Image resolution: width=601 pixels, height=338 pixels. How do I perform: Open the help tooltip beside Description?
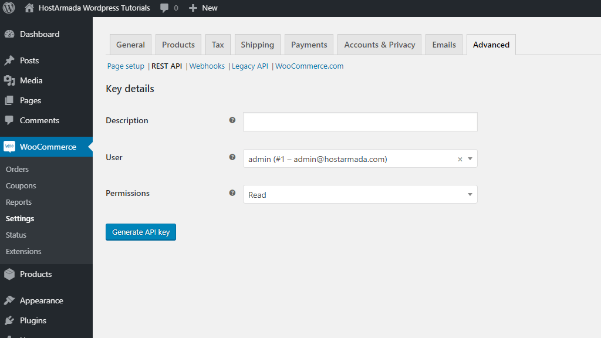click(232, 120)
